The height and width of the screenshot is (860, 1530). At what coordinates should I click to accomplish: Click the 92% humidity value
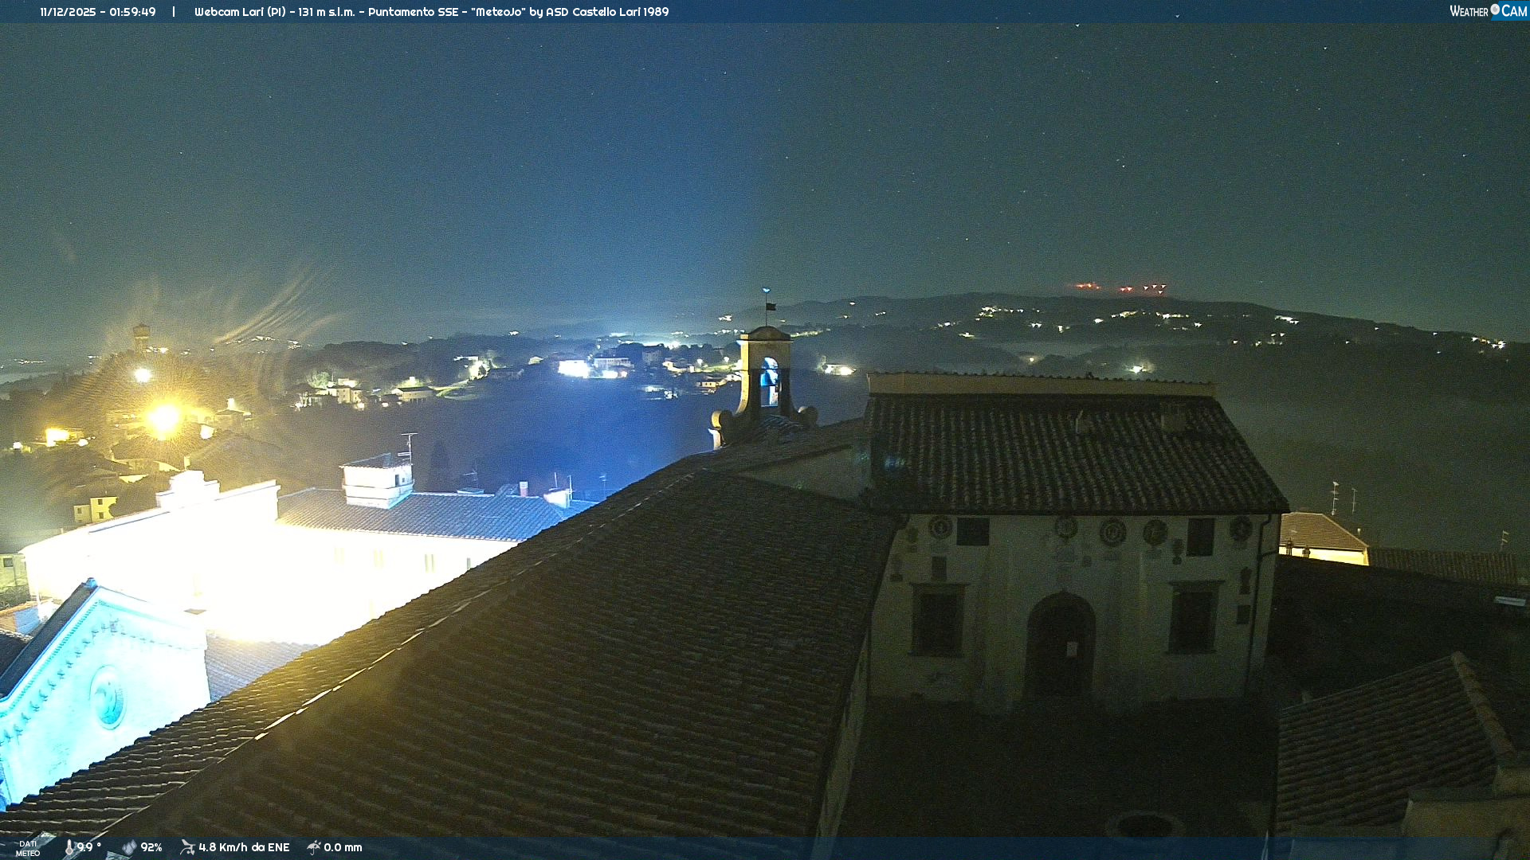pyautogui.click(x=151, y=847)
